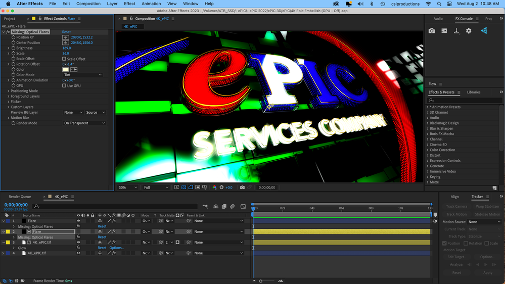Open the Composition menu

[88, 4]
